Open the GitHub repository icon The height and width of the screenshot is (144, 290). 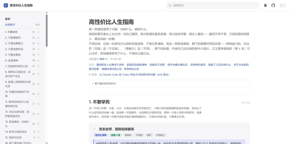coord(273,5)
